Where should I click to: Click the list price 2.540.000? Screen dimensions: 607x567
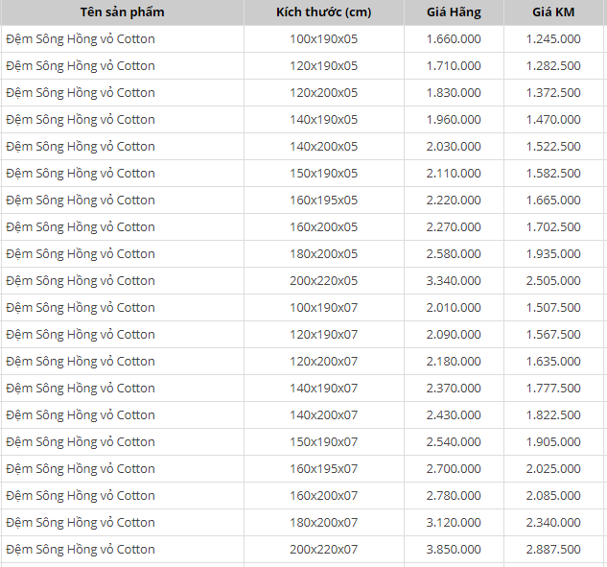pos(455,442)
